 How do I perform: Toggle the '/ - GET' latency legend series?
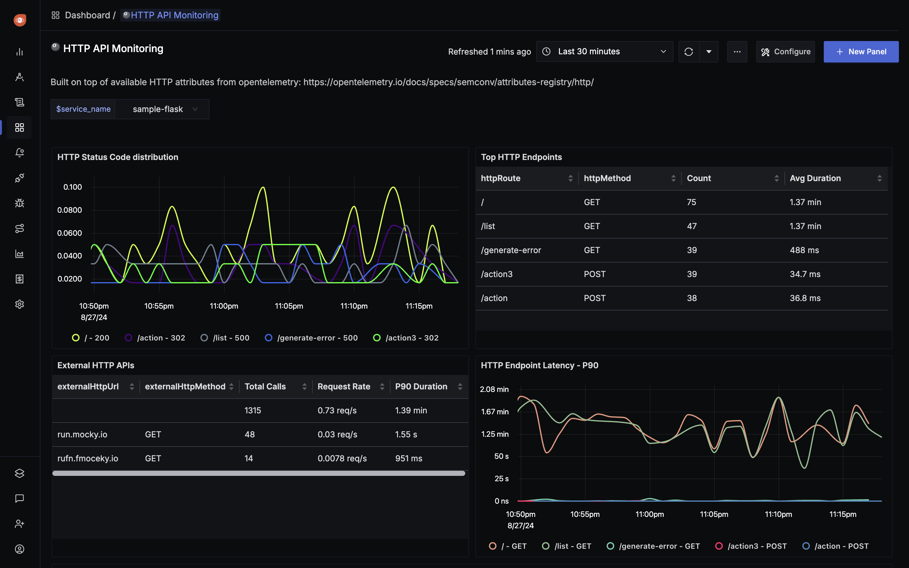[x=508, y=546]
